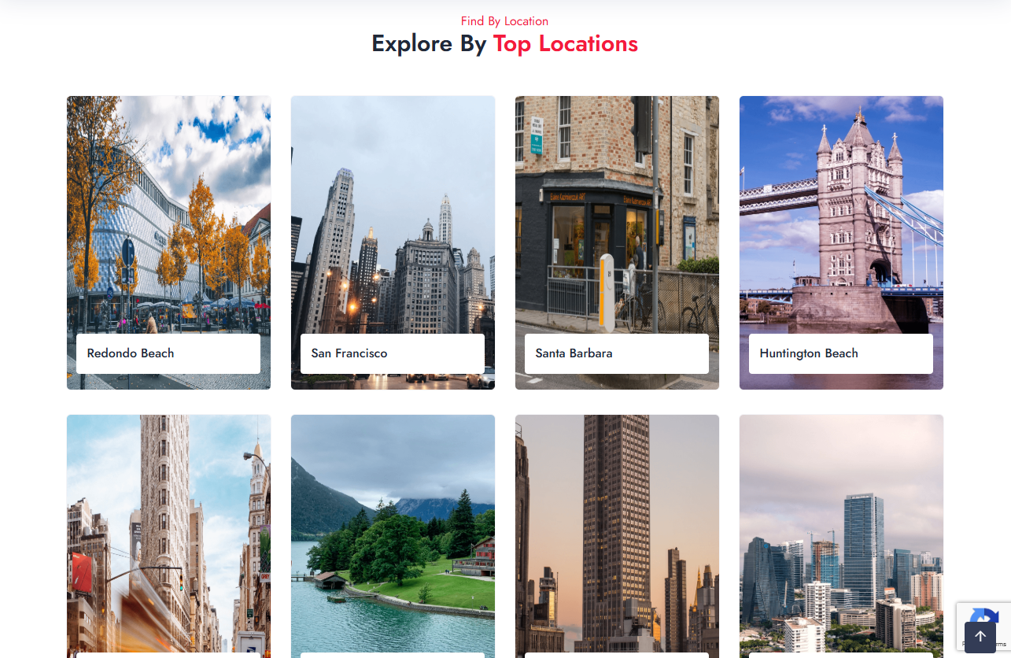Open the Redondo Beach location label
1011x658 pixels.
(x=131, y=353)
